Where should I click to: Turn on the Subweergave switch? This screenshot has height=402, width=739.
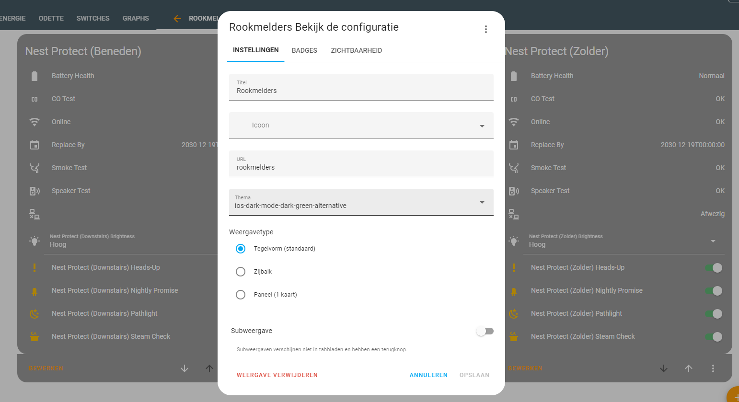[485, 331]
